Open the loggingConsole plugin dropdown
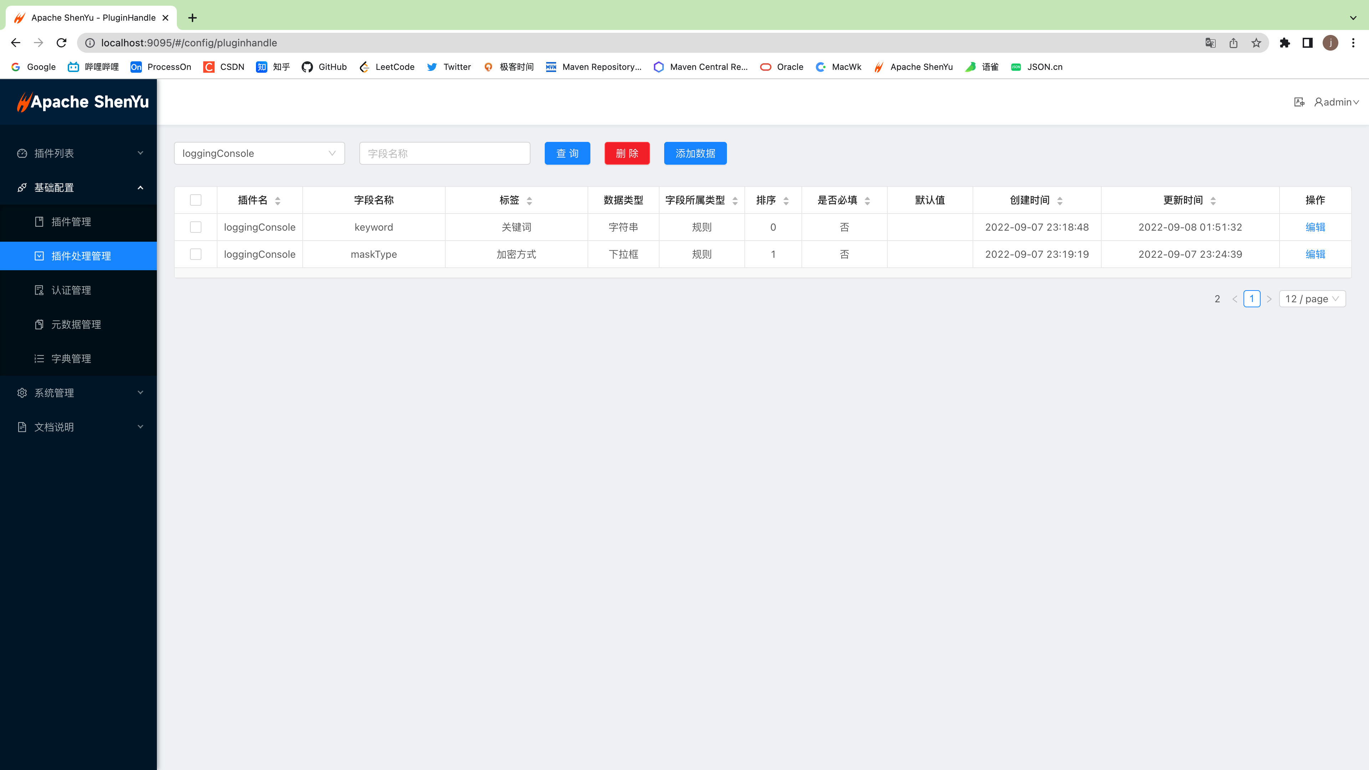Image resolution: width=1369 pixels, height=770 pixels. coord(259,154)
